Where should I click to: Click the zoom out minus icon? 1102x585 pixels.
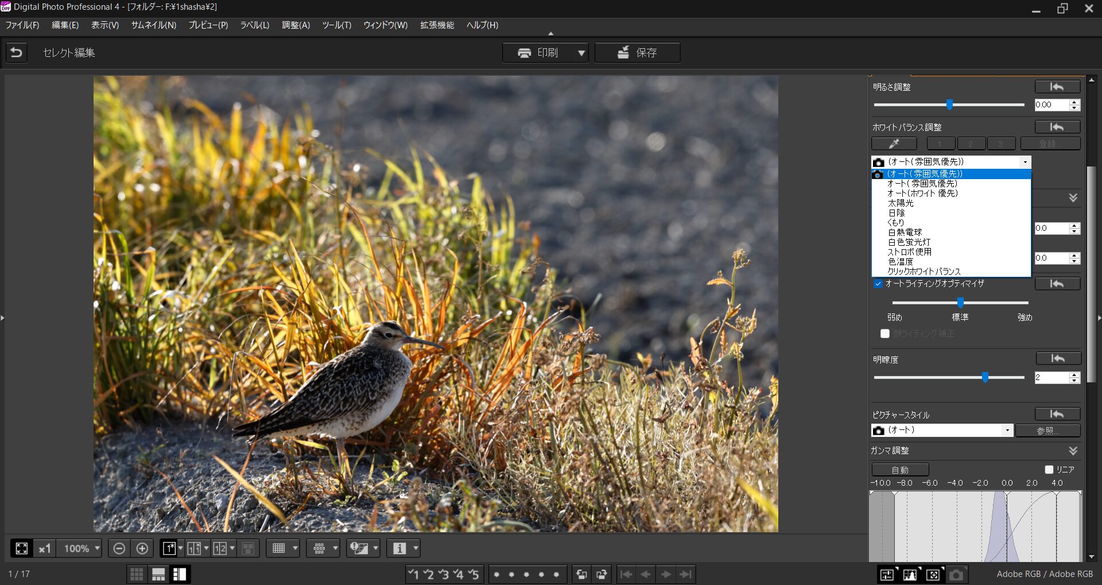[119, 549]
